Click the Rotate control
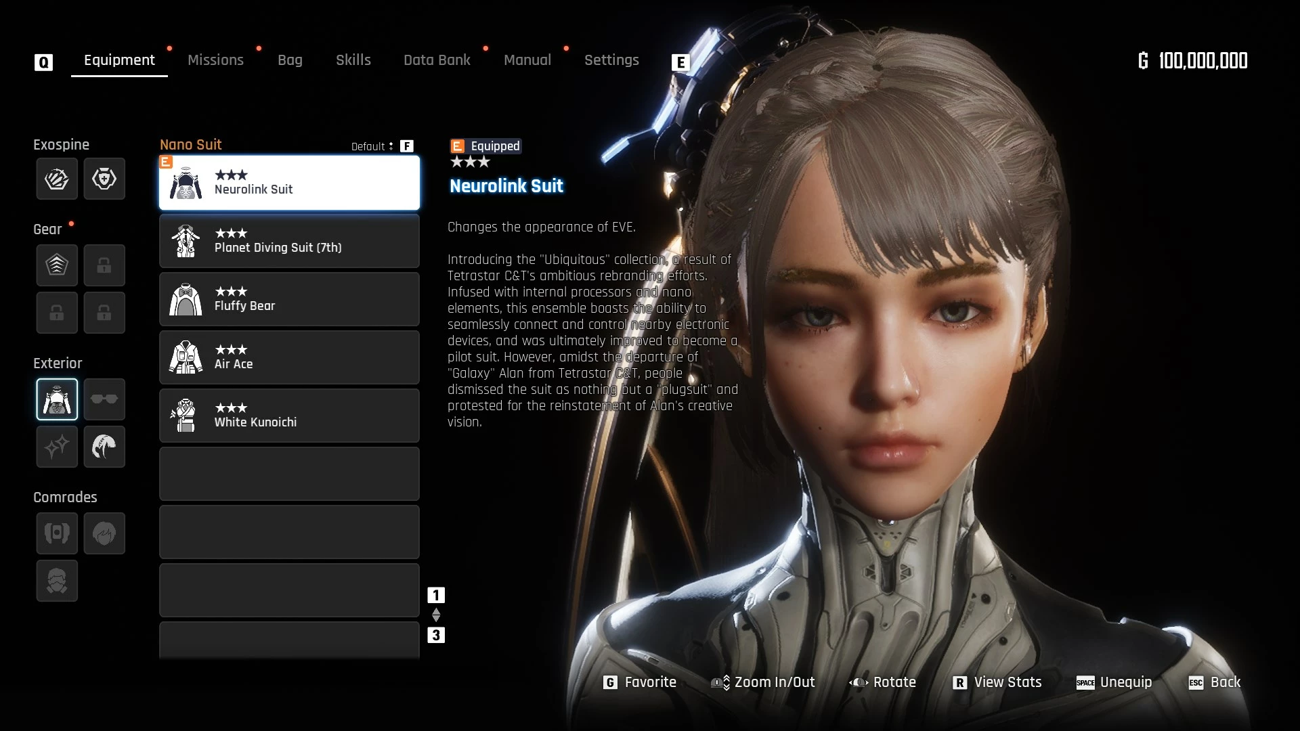This screenshot has width=1300, height=731. 882,682
